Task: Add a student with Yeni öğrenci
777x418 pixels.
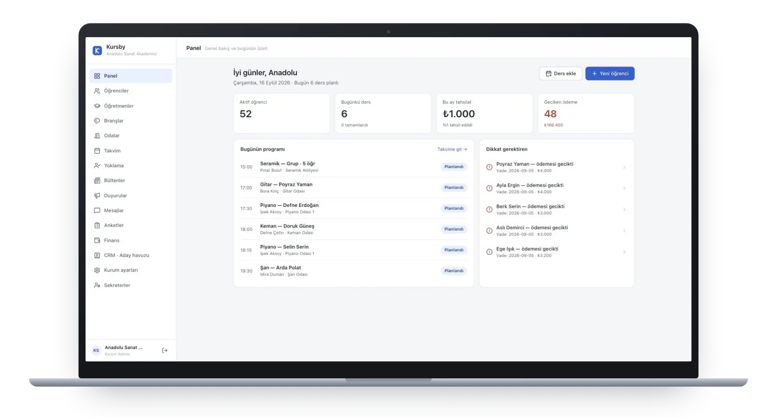Action: [610, 74]
